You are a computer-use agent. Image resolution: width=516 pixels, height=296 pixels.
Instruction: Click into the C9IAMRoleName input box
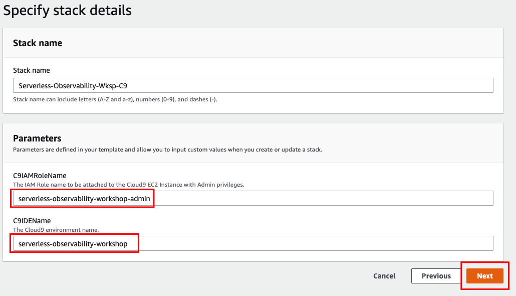click(x=253, y=199)
